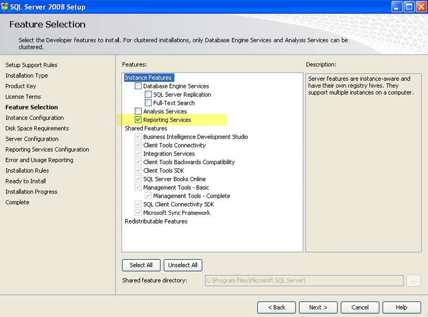Select the Redistributable Features tree node
Screen dimensions: 428x317
(156, 221)
